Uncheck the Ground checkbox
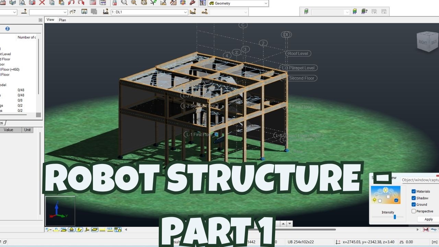This screenshot has width=439, height=247. tap(414, 204)
